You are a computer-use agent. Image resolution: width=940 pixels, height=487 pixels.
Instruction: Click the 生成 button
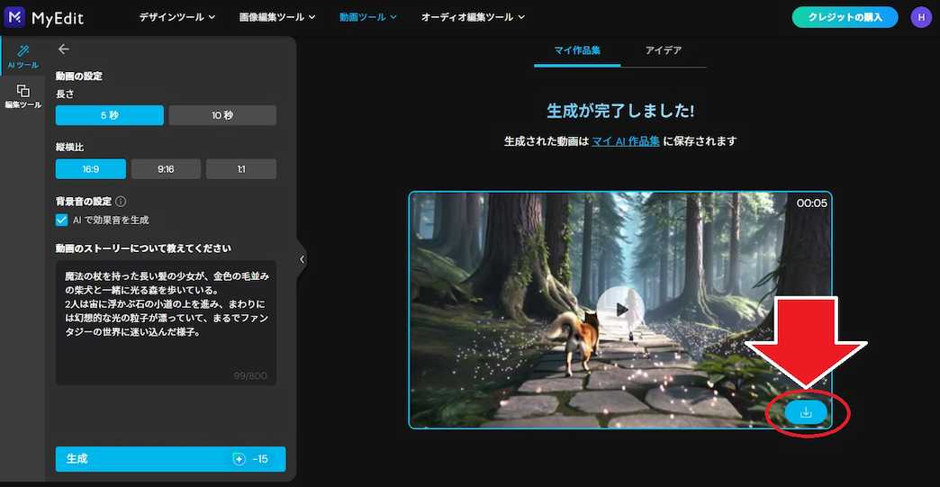170,459
